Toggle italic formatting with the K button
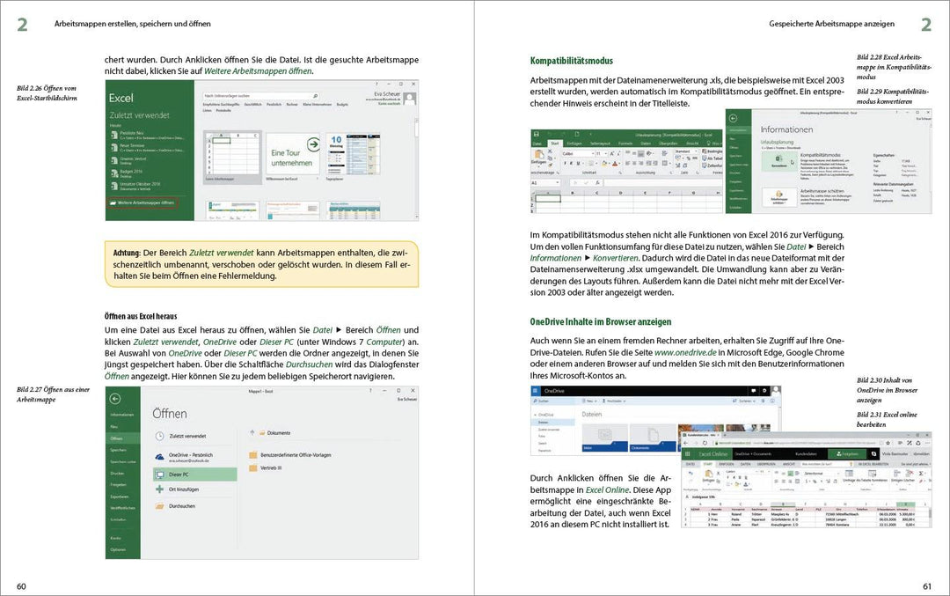 click(x=571, y=163)
